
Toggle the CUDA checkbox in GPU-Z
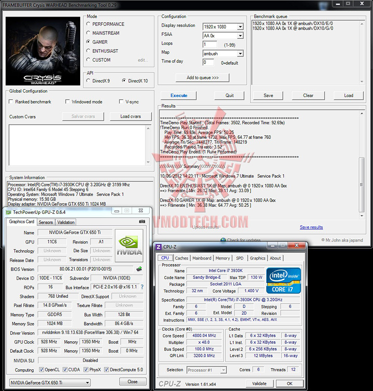click(x=65, y=370)
